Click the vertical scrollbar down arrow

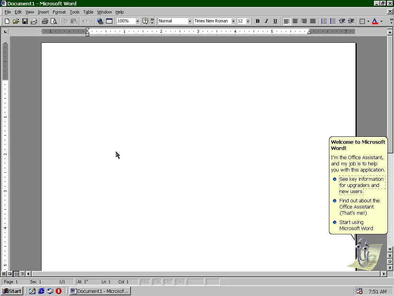pyautogui.click(x=390, y=249)
